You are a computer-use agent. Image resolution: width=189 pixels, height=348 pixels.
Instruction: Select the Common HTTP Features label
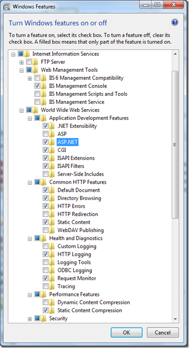click(78, 182)
